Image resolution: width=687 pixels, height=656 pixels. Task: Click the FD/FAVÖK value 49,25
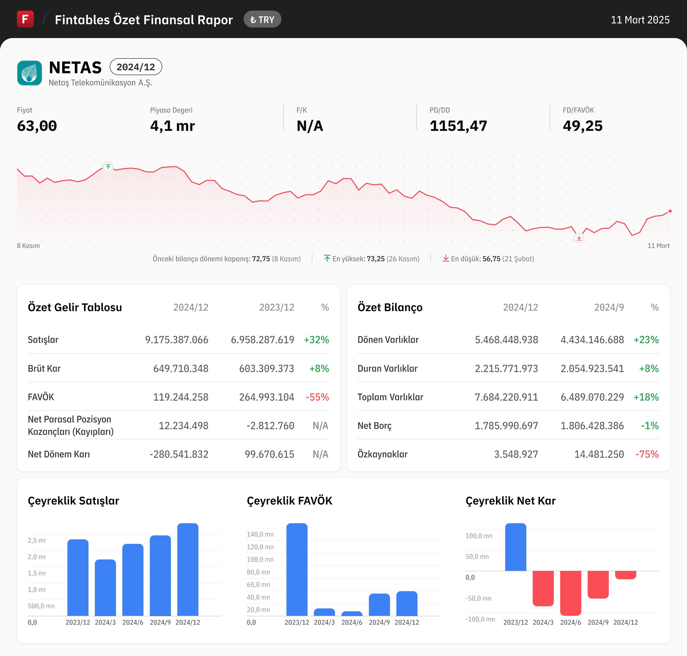[x=583, y=126]
